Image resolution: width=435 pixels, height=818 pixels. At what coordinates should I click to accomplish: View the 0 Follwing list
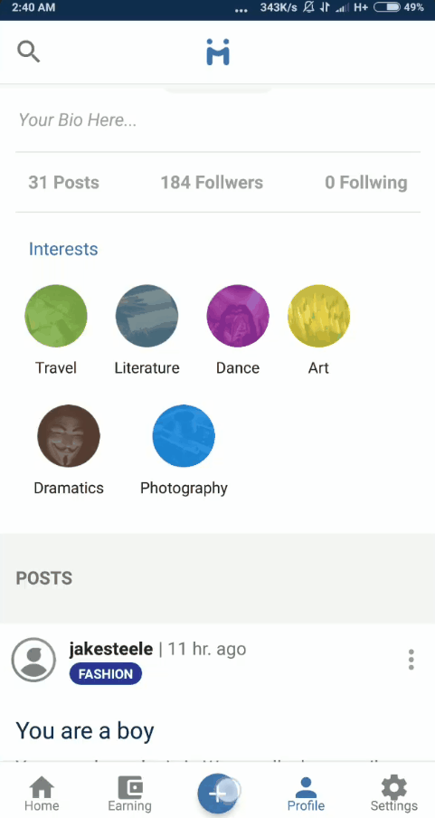coord(366,183)
